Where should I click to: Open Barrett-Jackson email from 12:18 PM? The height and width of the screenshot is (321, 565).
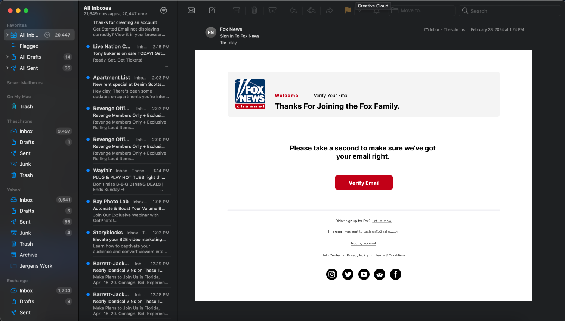[127, 303]
